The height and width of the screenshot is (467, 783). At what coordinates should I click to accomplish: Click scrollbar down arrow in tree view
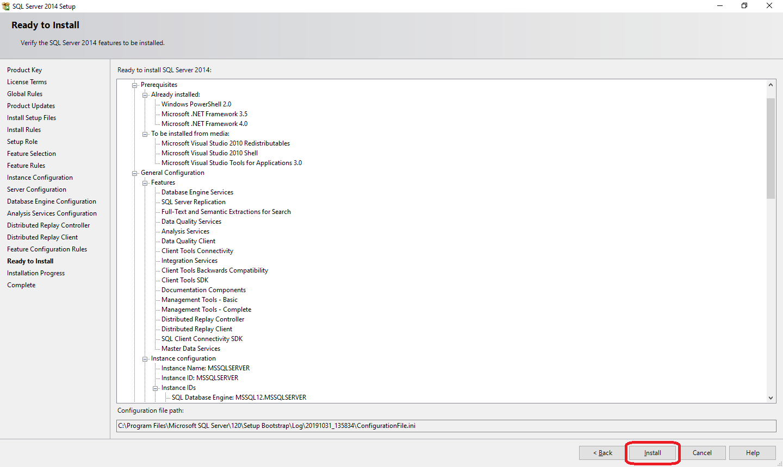tap(770, 397)
